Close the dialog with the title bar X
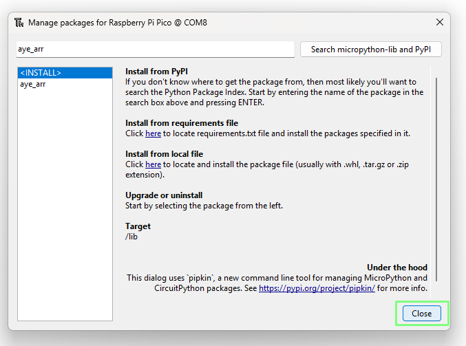Screen dimensions: 466x346 coord(440,22)
